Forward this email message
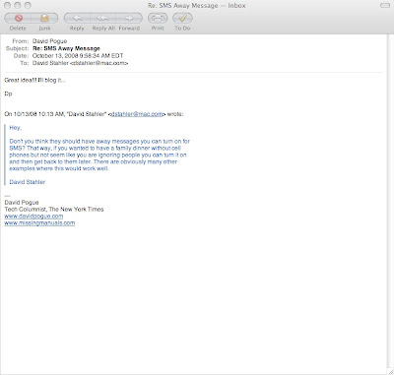Viewport: 394px width, 375px height. point(129,18)
